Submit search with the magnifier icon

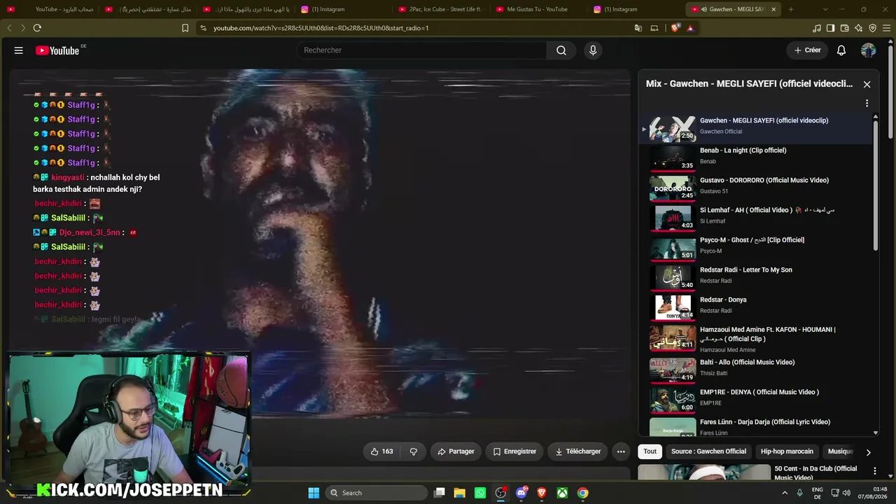coord(561,50)
